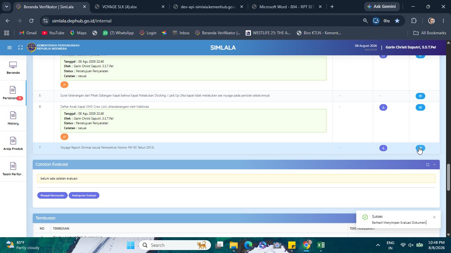Enter fullscreen mode icon in header
The height and width of the screenshot is (253, 451).
20,47
